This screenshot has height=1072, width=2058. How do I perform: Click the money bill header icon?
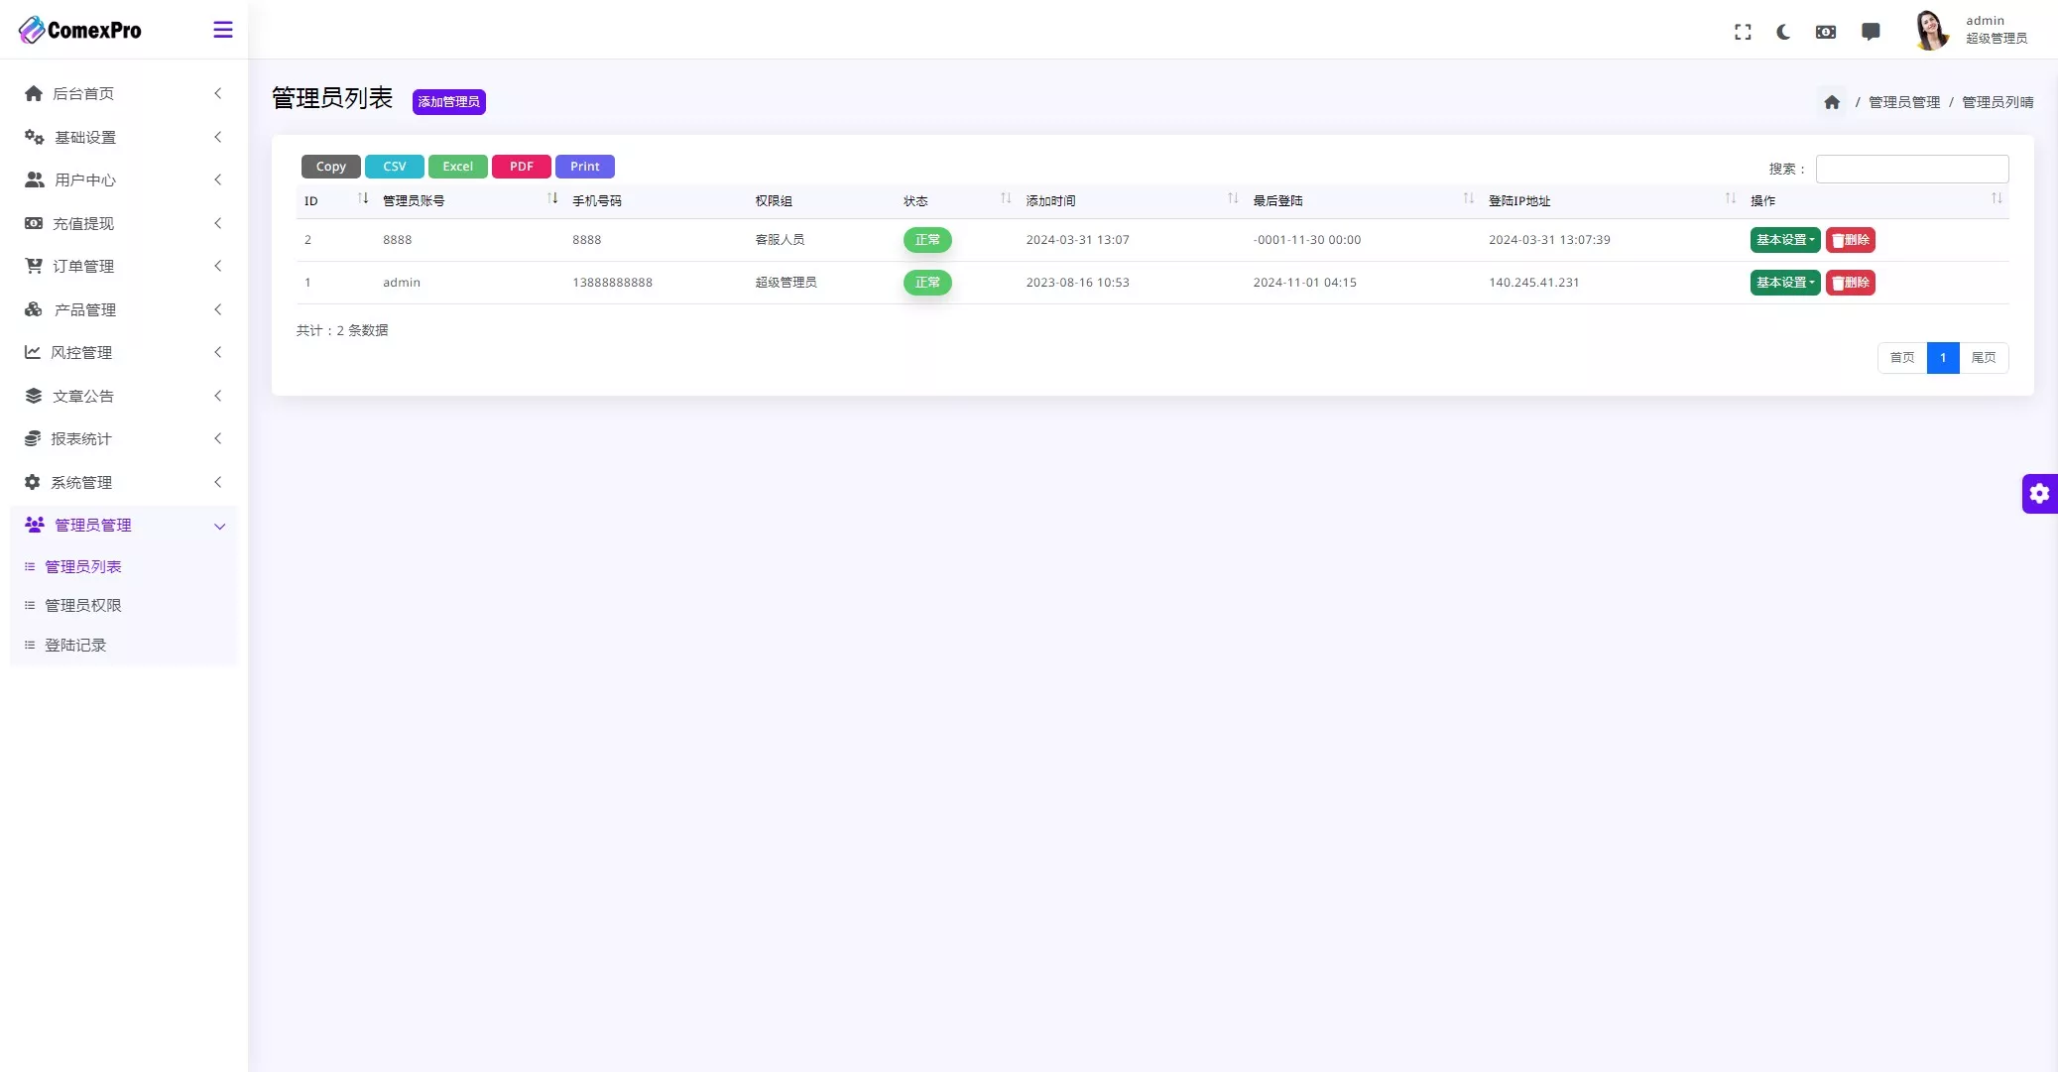pyautogui.click(x=1826, y=32)
